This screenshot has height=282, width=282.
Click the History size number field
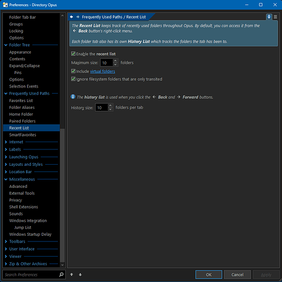[102, 107]
